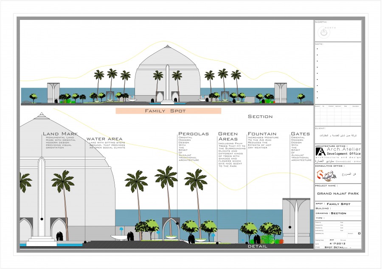Select the Pergolas annotation heading
This screenshot has width=382, height=269.
pyautogui.click(x=194, y=134)
